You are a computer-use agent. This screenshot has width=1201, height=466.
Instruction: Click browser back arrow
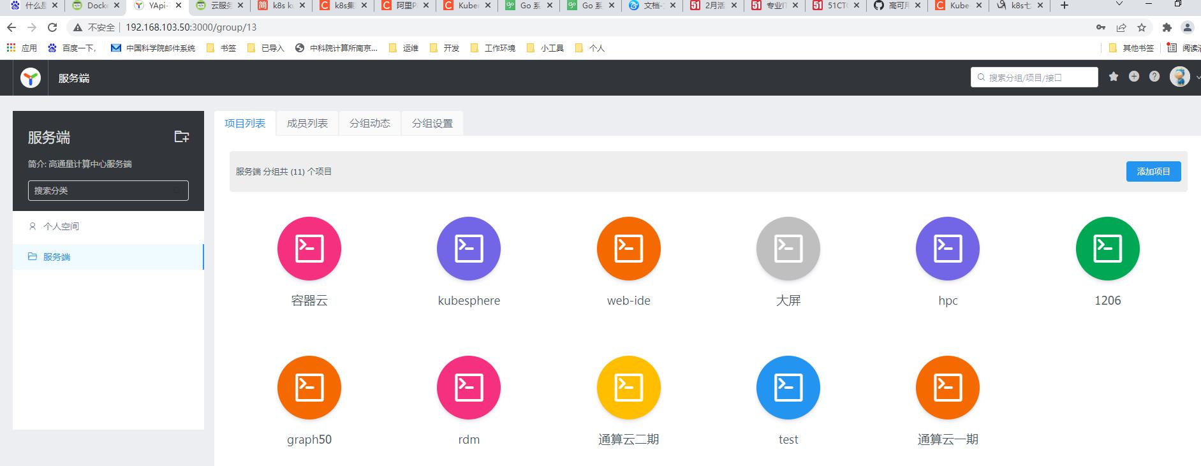(x=11, y=27)
